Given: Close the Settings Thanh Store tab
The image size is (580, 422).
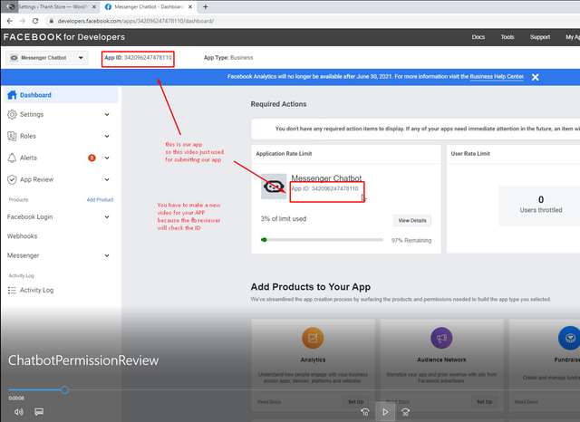Looking at the screenshot, I should tap(94, 6).
